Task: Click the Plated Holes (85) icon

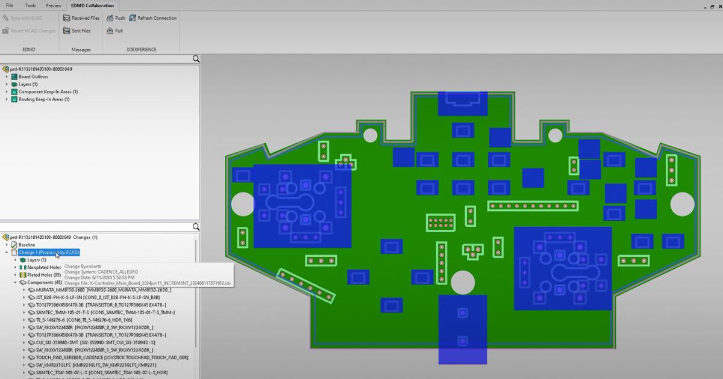Action: [23, 275]
